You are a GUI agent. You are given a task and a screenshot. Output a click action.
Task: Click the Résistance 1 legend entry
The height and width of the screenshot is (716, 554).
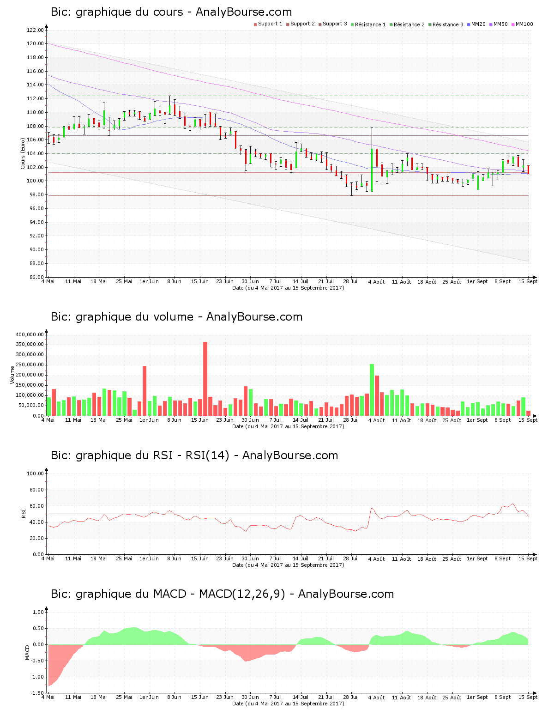[368, 24]
